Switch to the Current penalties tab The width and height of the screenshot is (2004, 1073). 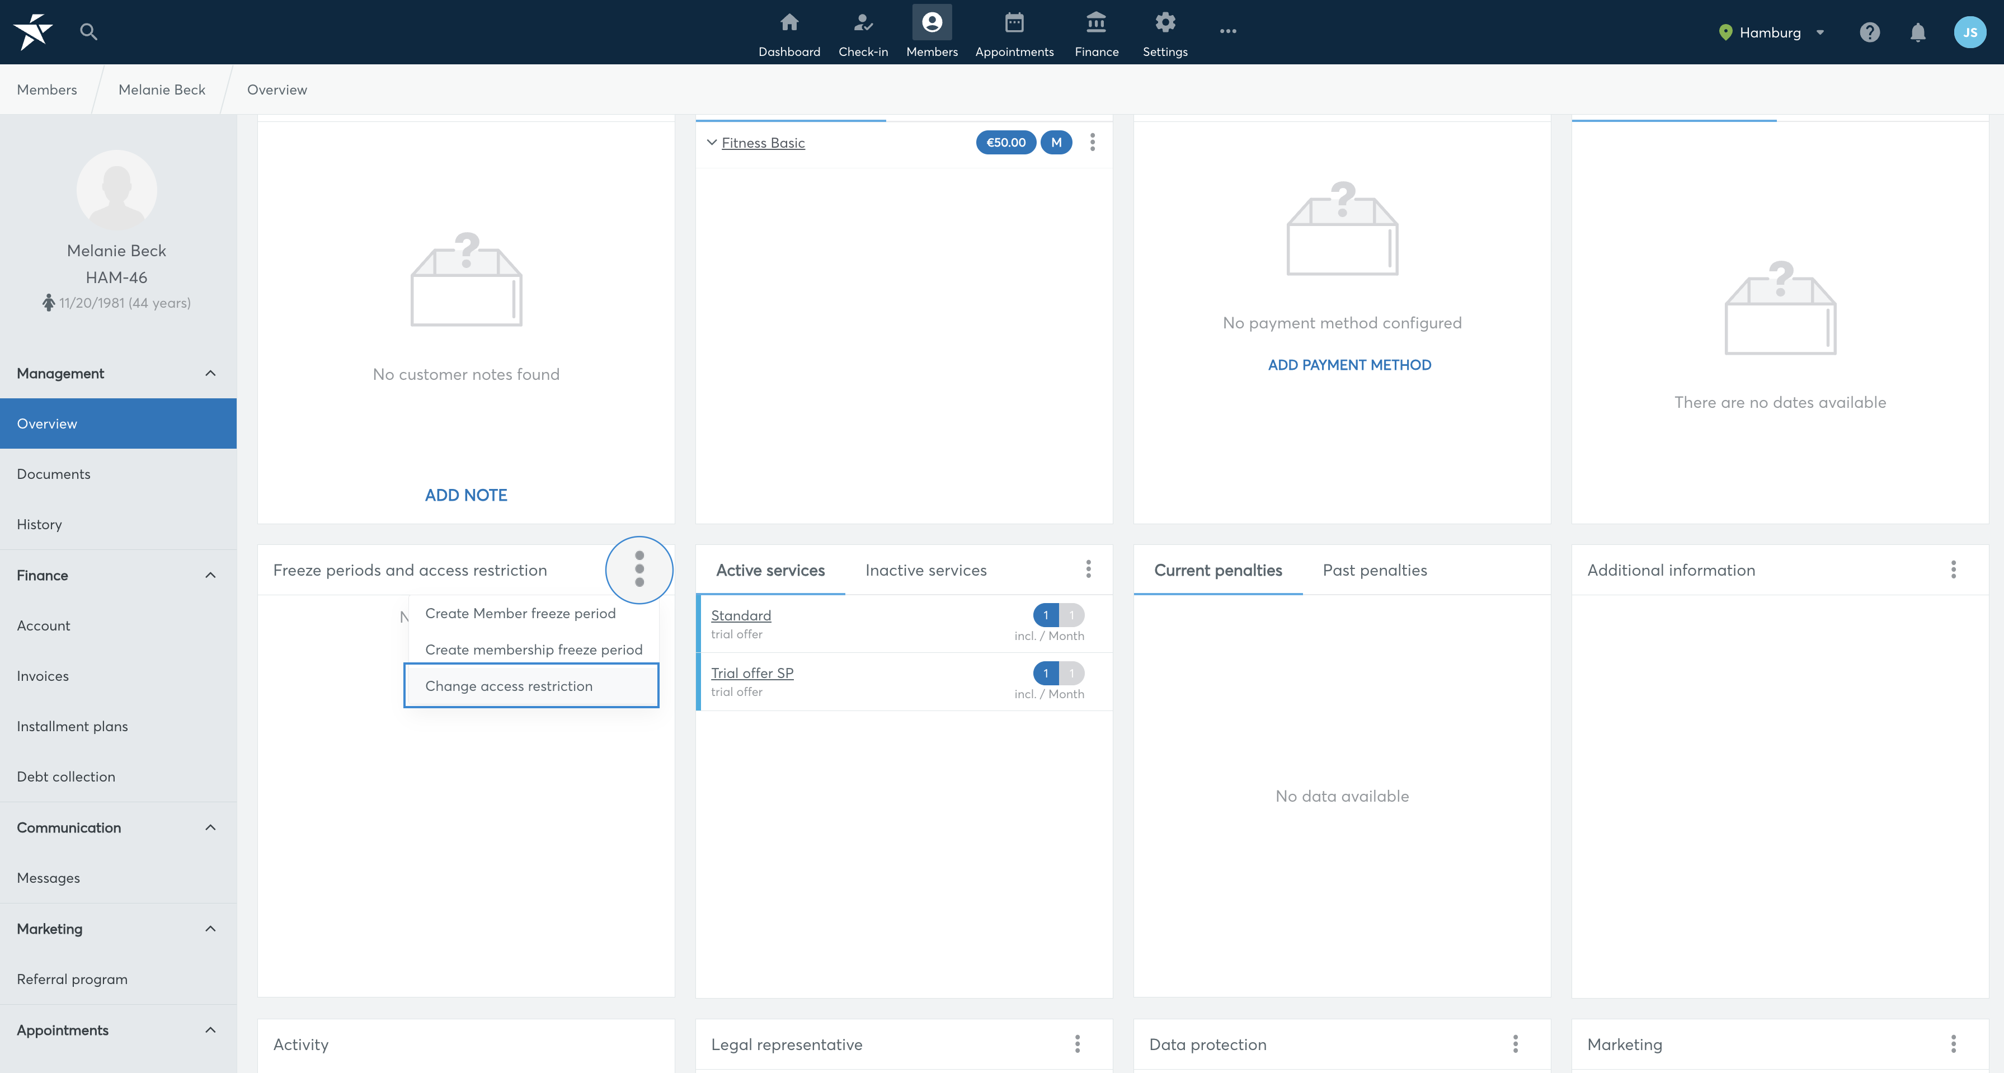click(1217, 571)
